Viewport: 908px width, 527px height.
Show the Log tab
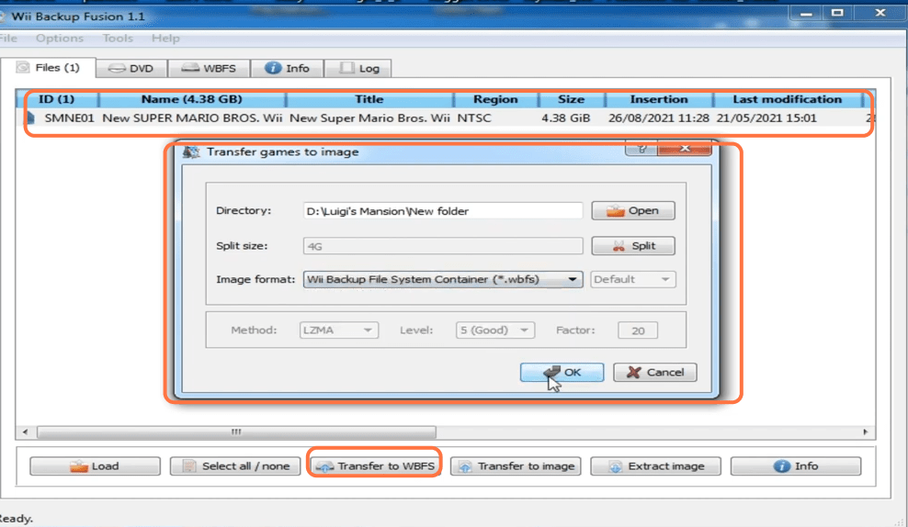(358, 68)
